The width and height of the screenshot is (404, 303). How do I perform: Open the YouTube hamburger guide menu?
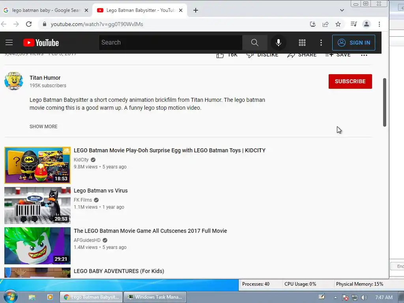[9, 43]
